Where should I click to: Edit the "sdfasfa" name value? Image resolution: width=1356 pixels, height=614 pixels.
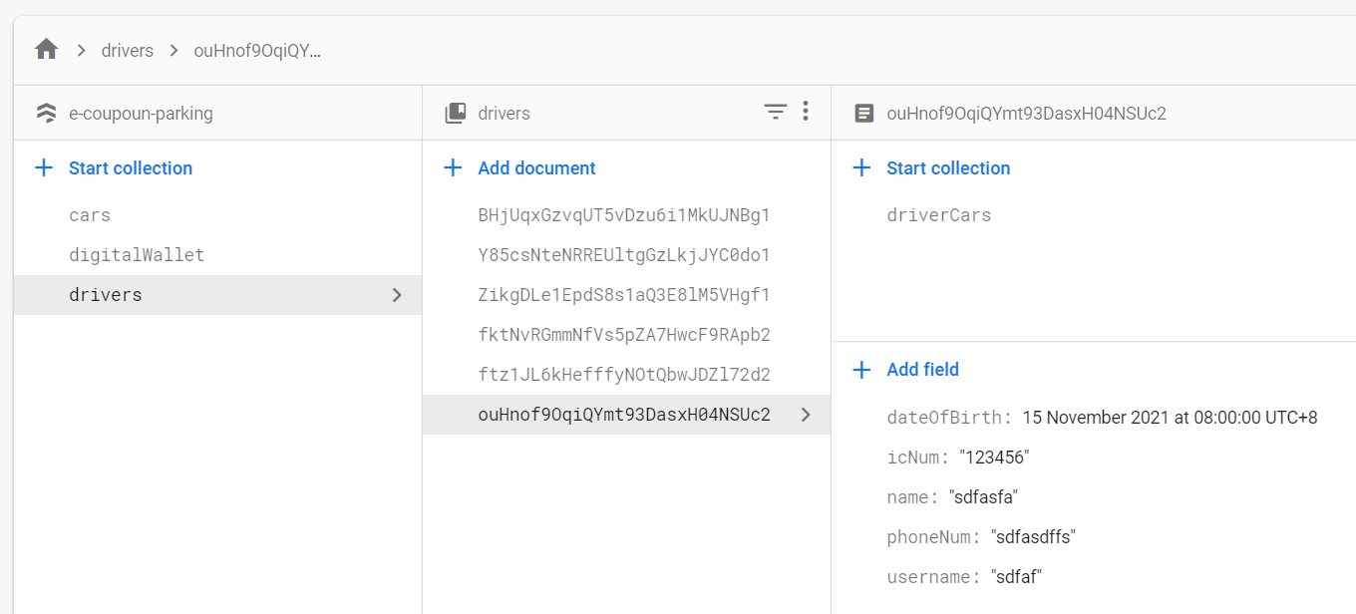pos(985,497)
